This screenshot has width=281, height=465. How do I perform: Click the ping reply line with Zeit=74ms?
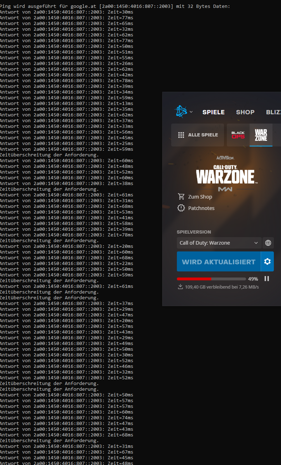(67, 417)
